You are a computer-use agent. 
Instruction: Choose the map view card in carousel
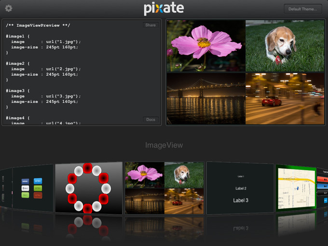click(x=296, y=188)
